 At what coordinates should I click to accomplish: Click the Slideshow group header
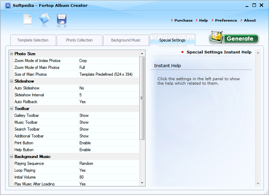[x=74, y=81]
